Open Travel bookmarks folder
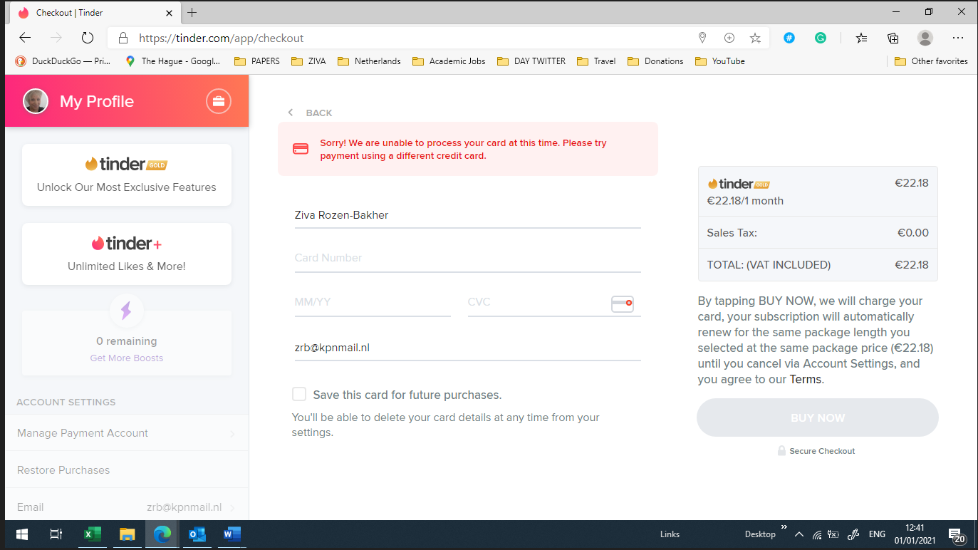The height and width of the screenshot is (550, 978). point(596,61)
